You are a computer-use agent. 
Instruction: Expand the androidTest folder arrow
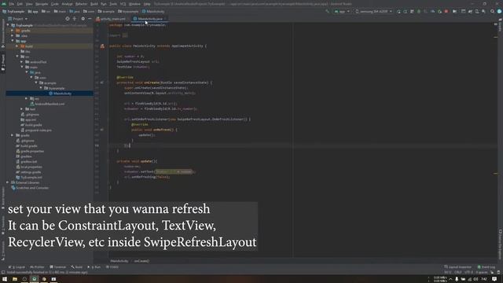[x=22, y=62]
